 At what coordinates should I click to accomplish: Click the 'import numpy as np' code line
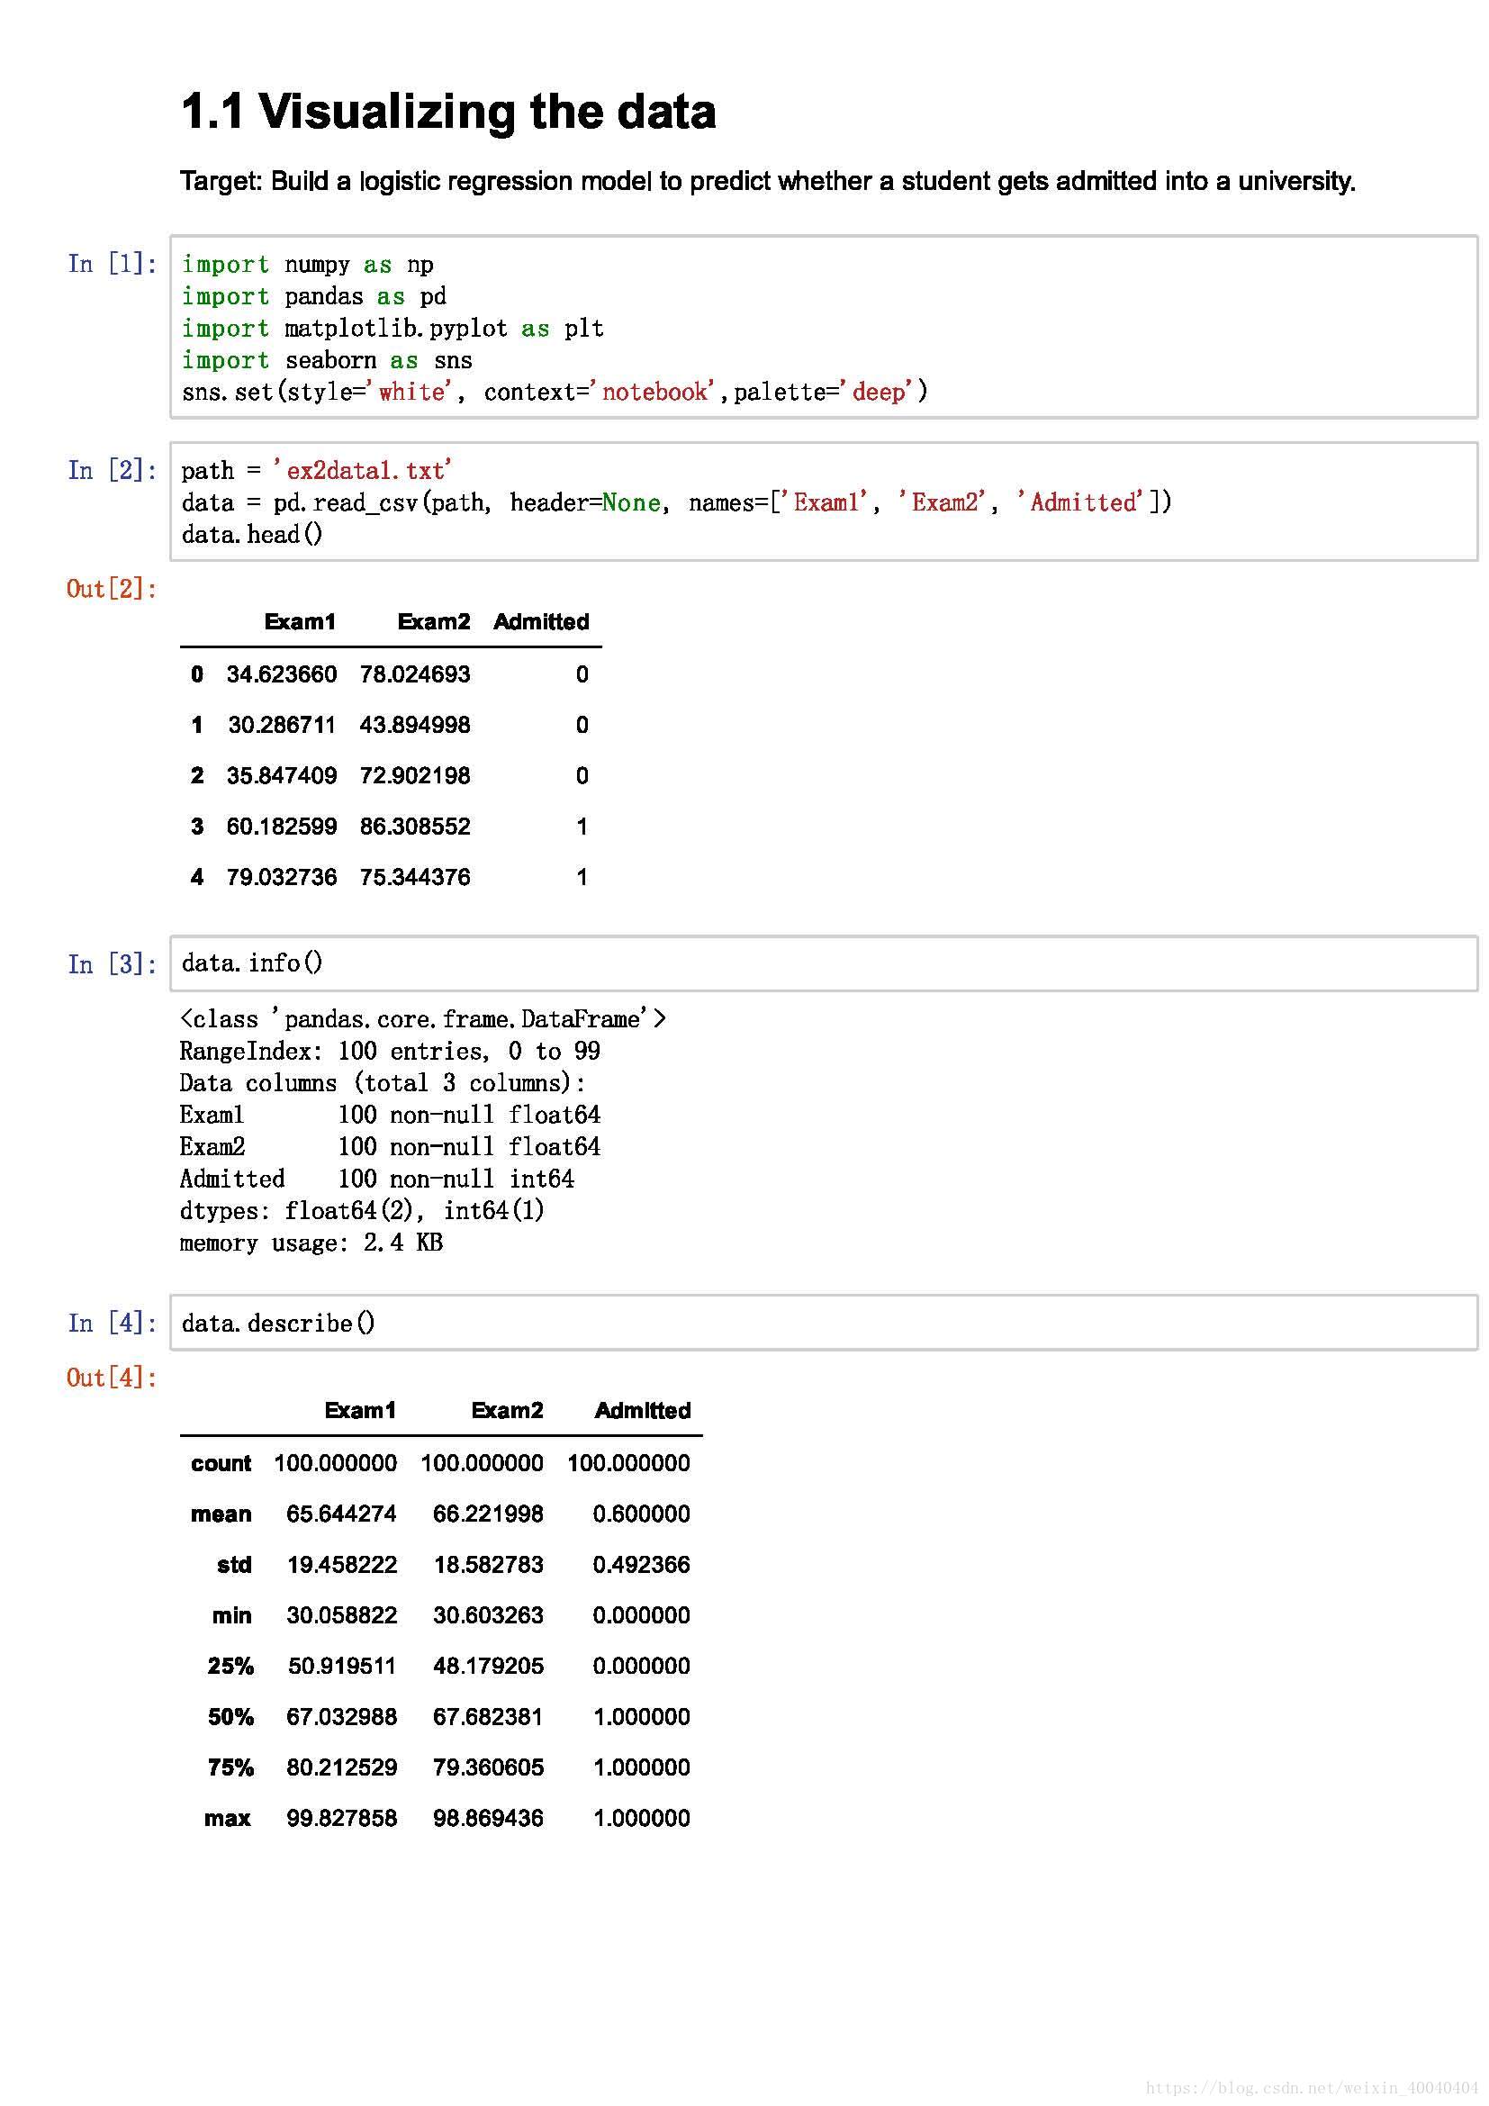(307, 265)
